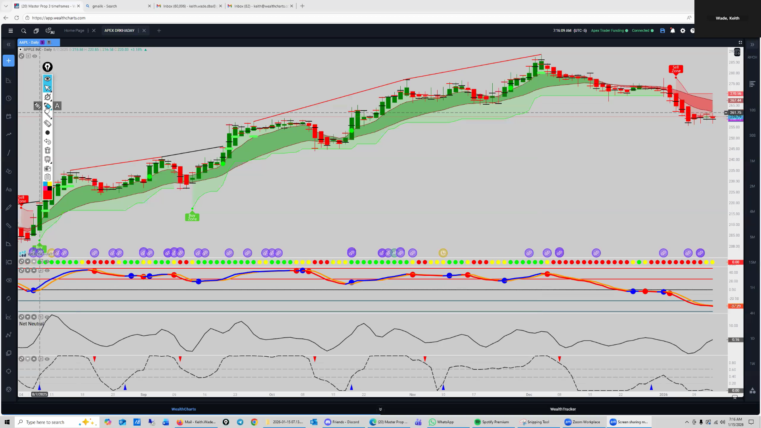Click the trash can clear-drawings icon
This screenshot has width=761, height=428.
(x=48, y=150)
